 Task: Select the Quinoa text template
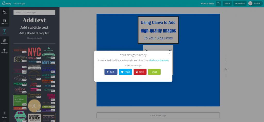tap(20, 90)
